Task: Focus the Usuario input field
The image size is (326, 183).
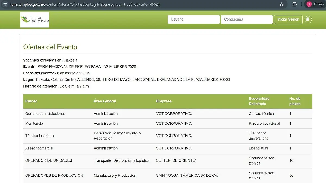Action: 193,20
